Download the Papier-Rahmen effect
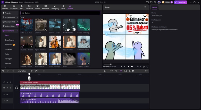The image size is (201, 110). point(46,46)
